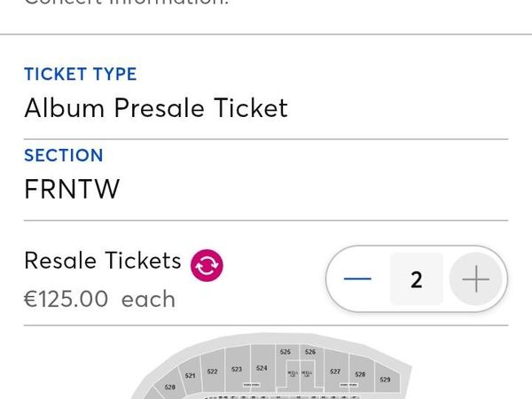Select section 525 on the seat map
The width and height of the screenshot is (532, 399).
(x=286, y=352)
